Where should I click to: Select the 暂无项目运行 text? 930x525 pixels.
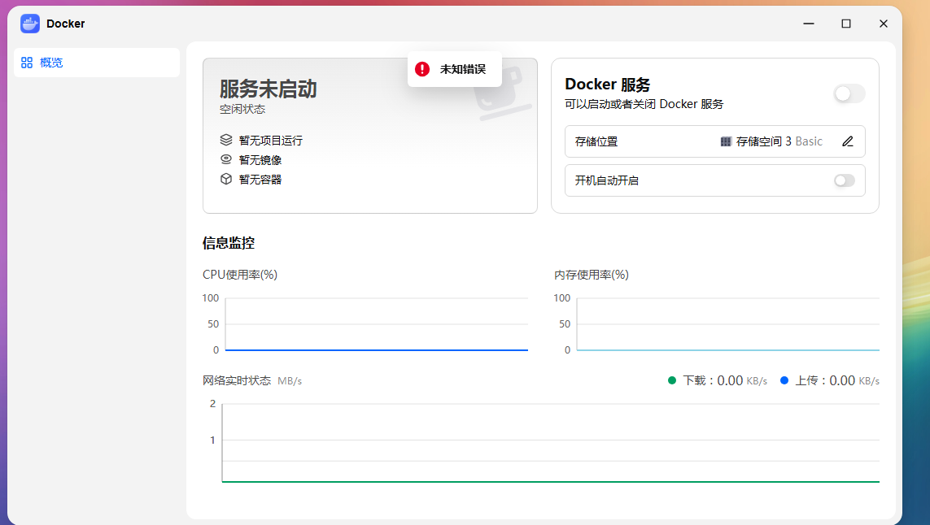270,141
